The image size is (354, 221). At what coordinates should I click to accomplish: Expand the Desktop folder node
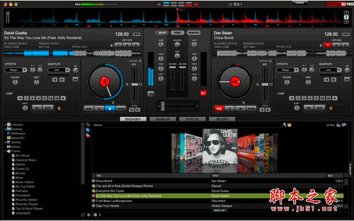click(5, 129)
